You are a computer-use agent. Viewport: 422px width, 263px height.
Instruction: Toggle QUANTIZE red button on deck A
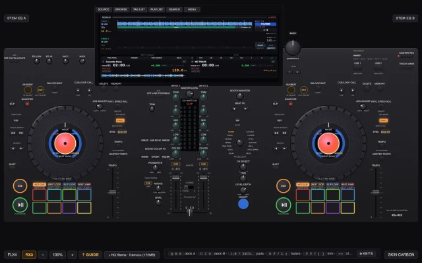(27, 104)
